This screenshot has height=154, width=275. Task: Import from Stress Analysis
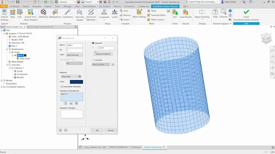[x=31, y=15]
